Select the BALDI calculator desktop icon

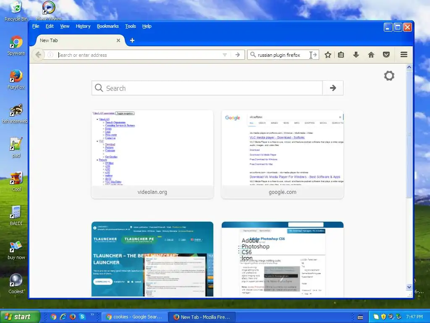[x=16, y=216]
